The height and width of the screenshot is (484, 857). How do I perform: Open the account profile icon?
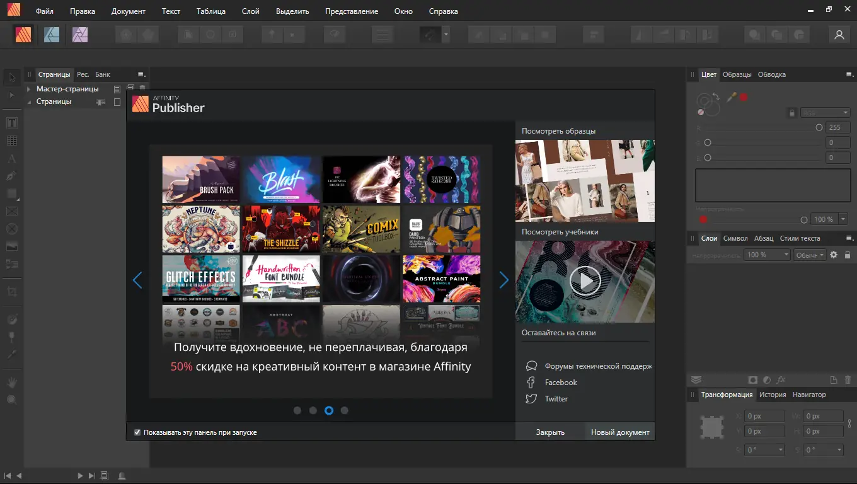[x=839, y=35]
